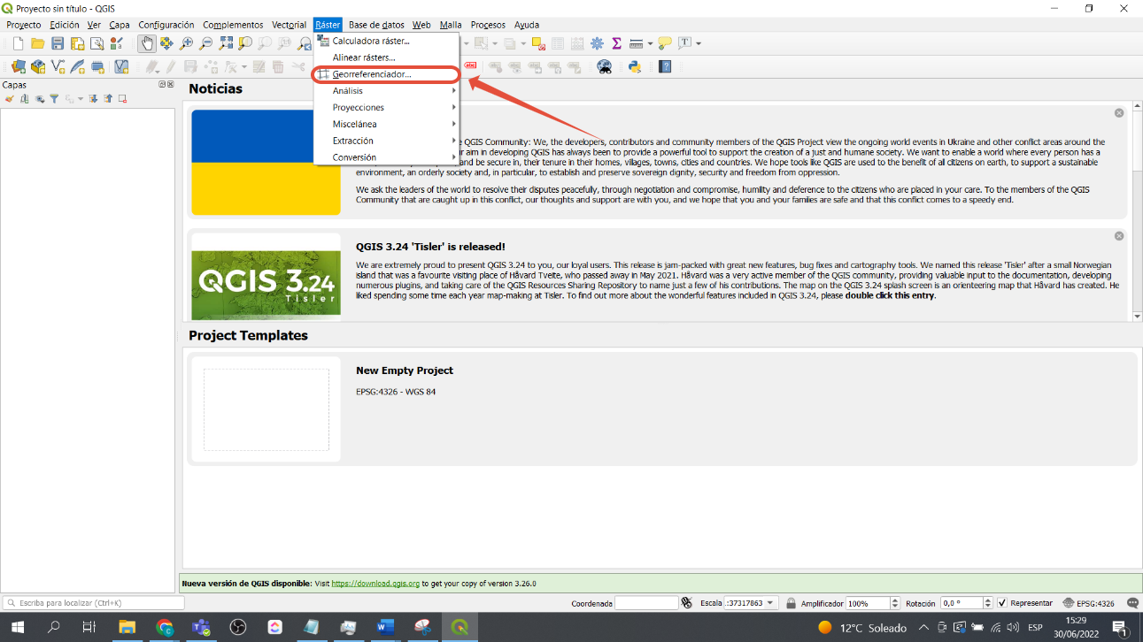Image resolution: width=1143 pixels, height=642 pixels.
Task: Expand the Extracción submenu
Action: 386,141
